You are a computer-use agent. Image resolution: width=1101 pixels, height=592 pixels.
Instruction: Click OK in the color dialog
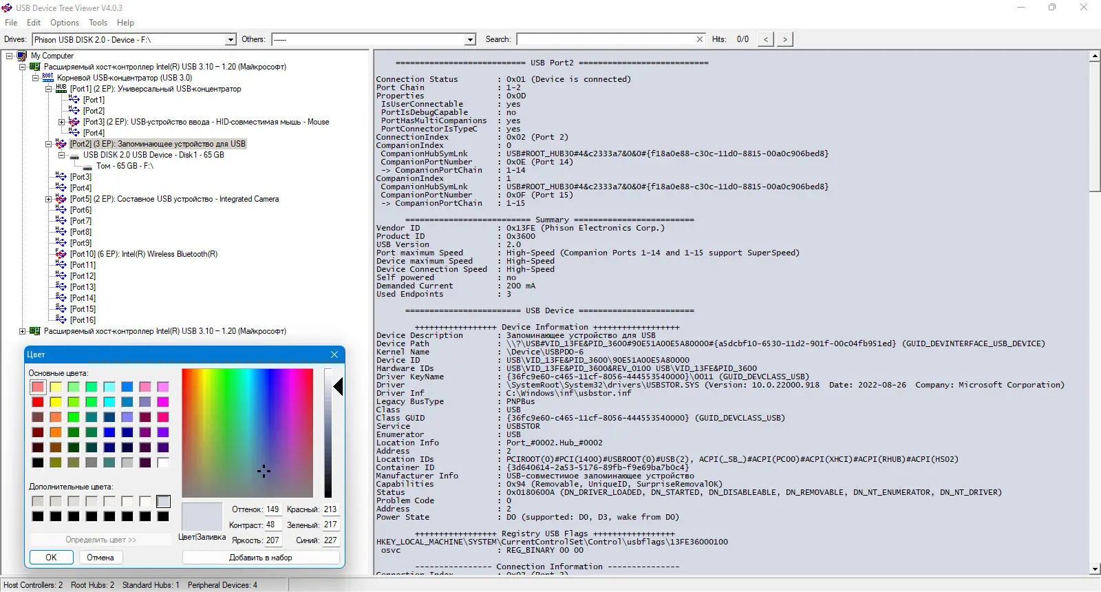point(51,558)
